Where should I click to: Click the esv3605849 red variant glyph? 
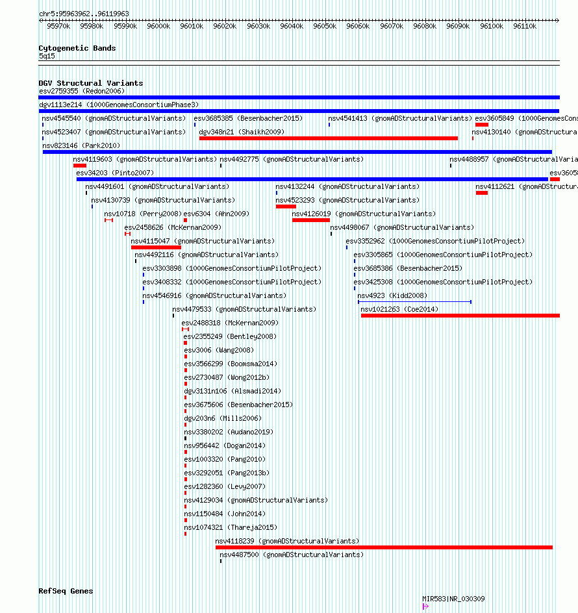[x=482, y=125]
